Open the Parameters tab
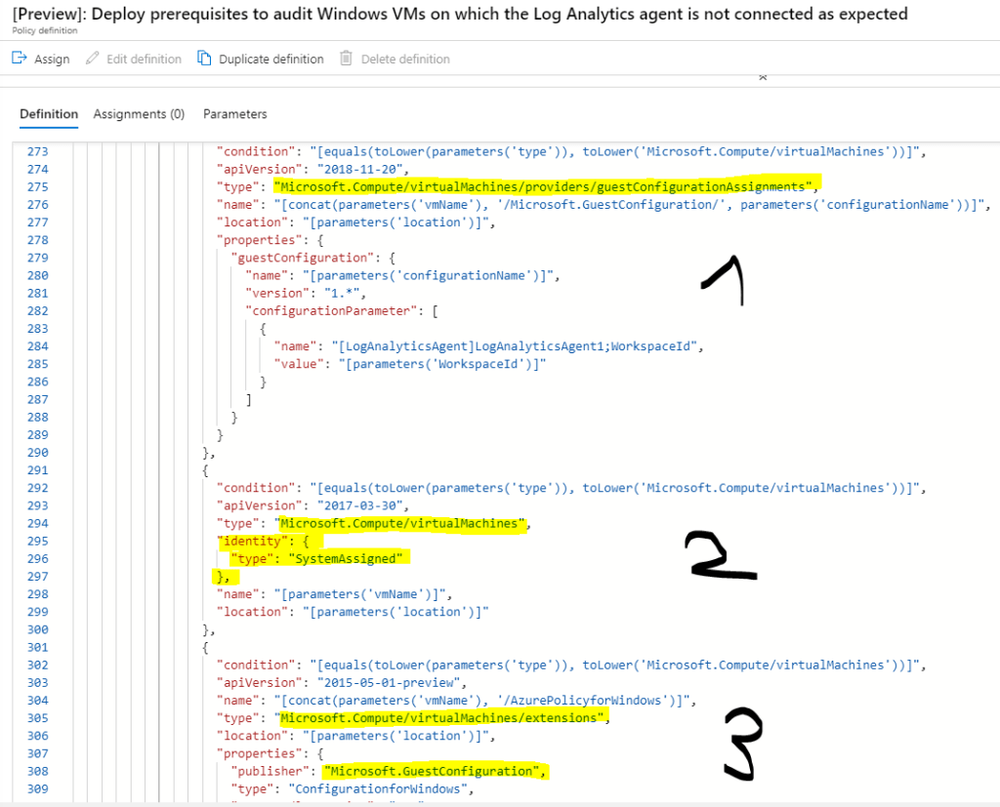 234,114
